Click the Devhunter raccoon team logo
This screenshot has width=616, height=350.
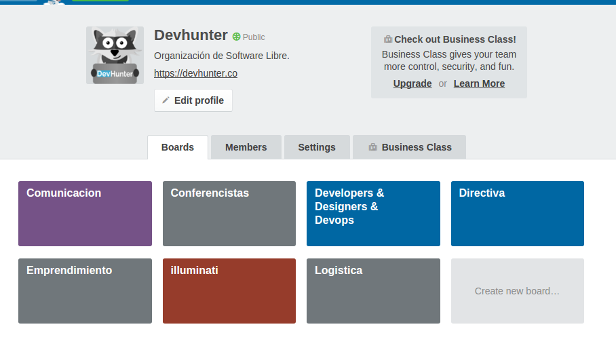(x=115, y=56)
